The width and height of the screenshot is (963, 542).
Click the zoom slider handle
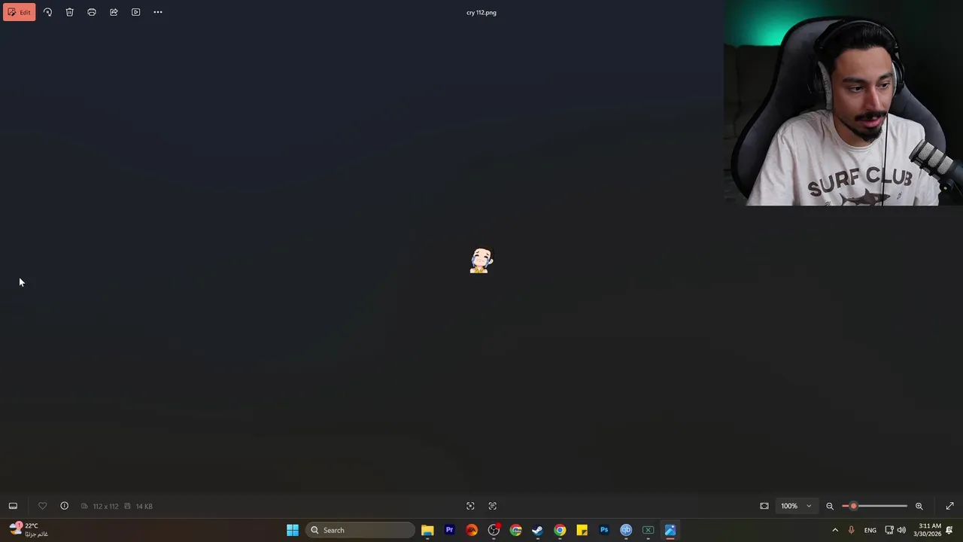point(853,506)
